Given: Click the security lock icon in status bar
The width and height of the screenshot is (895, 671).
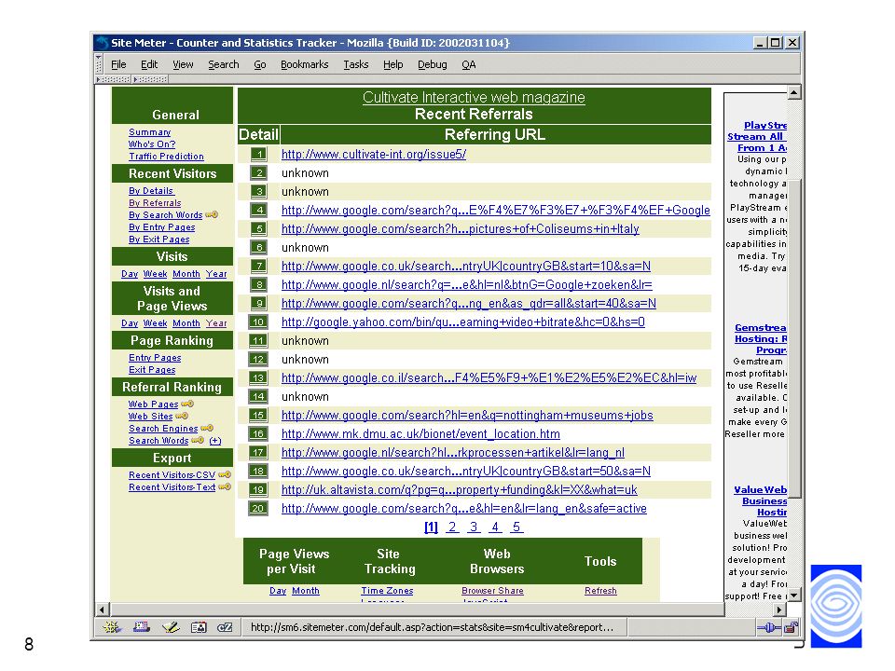Looking at the screenshot, I should tap(792, 628).
